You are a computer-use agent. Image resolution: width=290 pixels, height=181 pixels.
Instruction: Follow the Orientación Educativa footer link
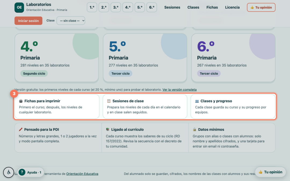click(82, 174)
